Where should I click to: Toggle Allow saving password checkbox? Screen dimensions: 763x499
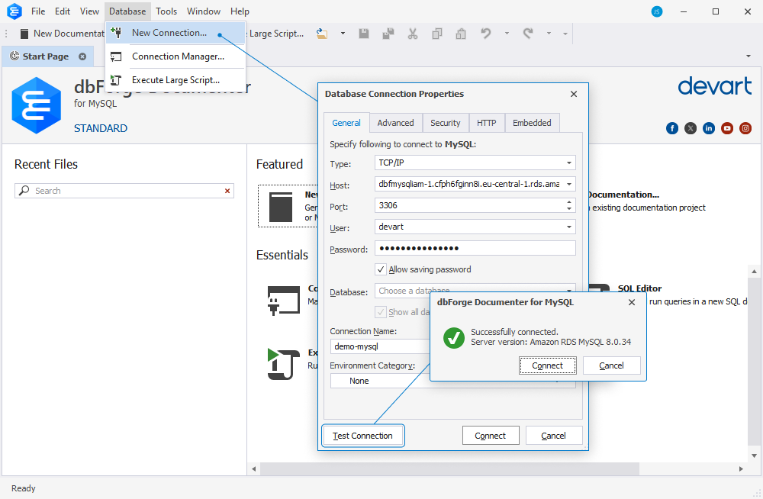pyautogui.click(x=381, y=269)
